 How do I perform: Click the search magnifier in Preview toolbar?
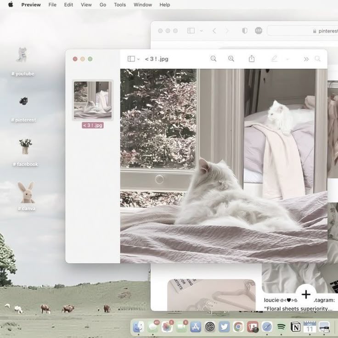click(317, 59)
